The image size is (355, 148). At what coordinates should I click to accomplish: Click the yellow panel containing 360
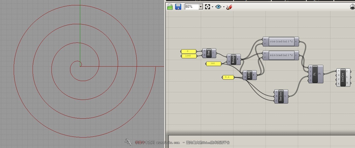click(214, 64)
